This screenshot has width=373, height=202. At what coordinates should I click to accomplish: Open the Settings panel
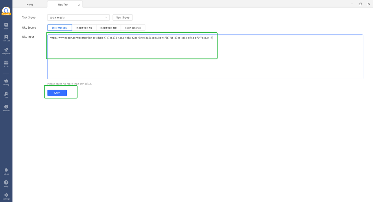(x=6, y=196)
